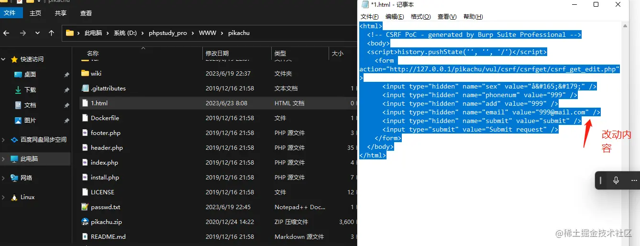Navigate to WWW in address bar
This screenshot has height=246, width=640.
click(x=208, y=33)
